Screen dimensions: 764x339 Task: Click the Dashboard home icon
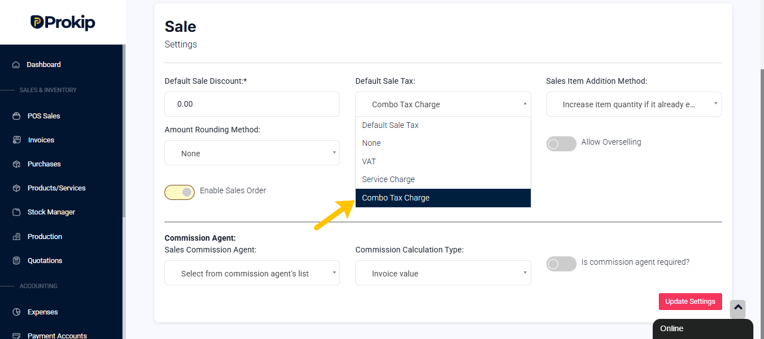point(16,65)
